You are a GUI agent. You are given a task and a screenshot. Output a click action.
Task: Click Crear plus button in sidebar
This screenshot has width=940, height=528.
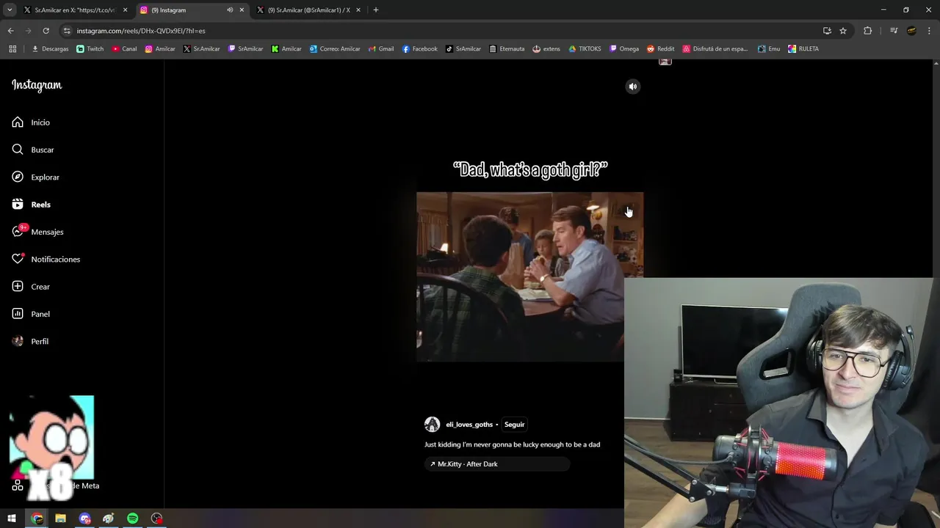pos(31,287)
